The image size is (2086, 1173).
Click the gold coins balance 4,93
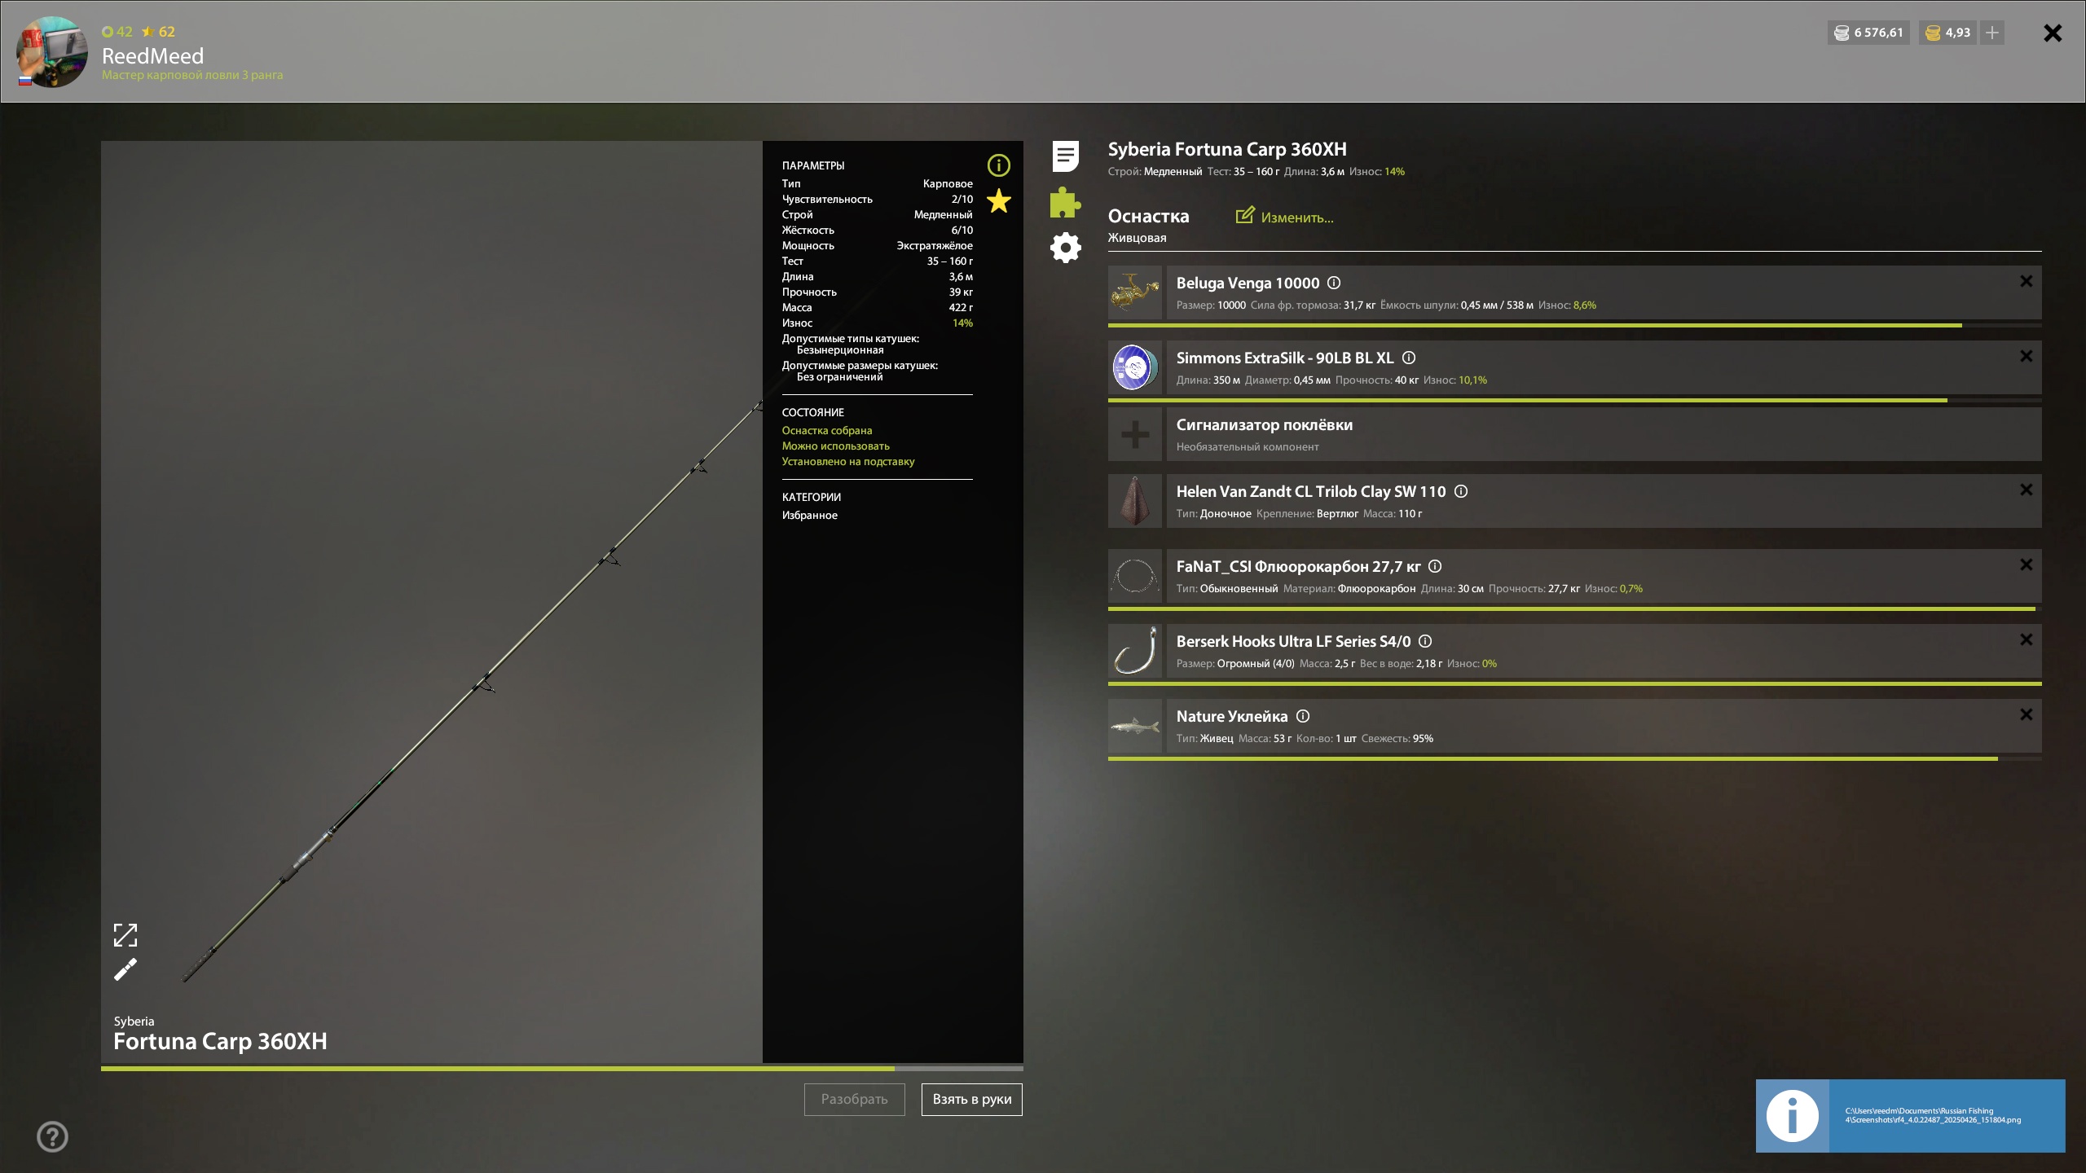[1947, 33]
